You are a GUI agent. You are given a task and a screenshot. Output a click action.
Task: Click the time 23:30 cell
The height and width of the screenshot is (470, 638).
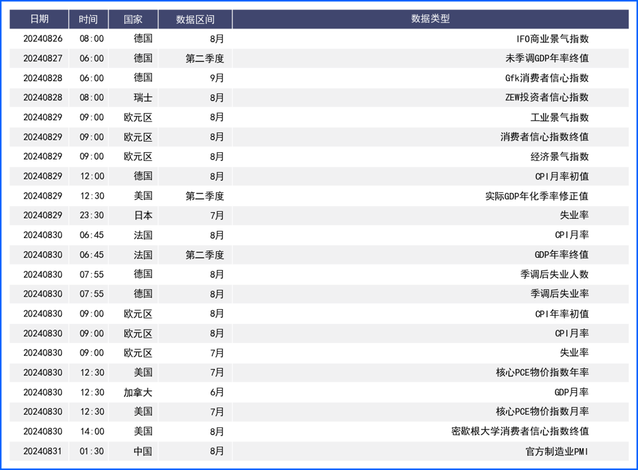tap(92, 215)
